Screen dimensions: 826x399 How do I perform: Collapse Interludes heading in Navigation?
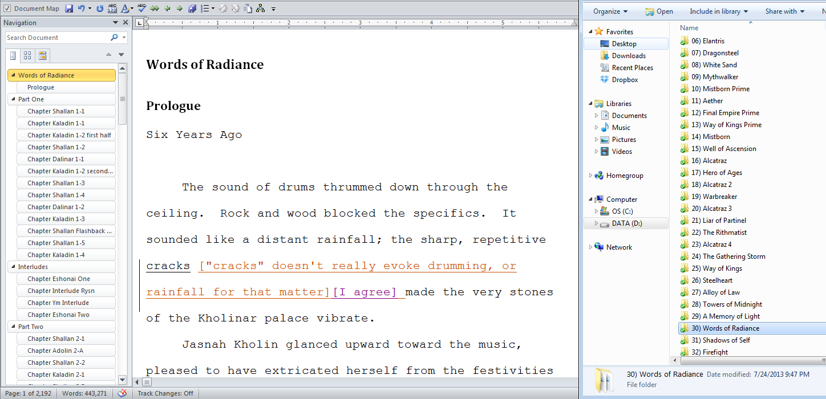[x=13, y=267]
